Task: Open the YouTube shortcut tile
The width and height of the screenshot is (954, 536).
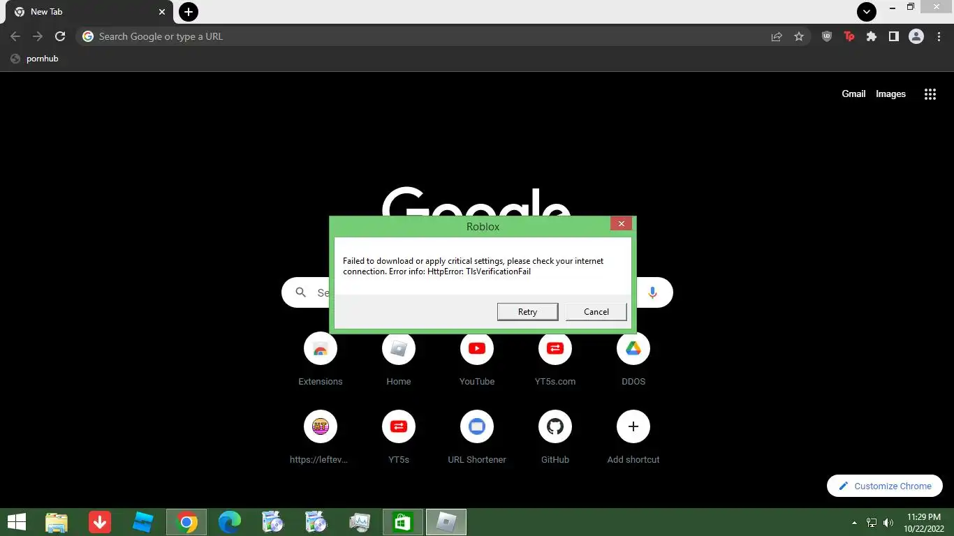Action: 477,359
